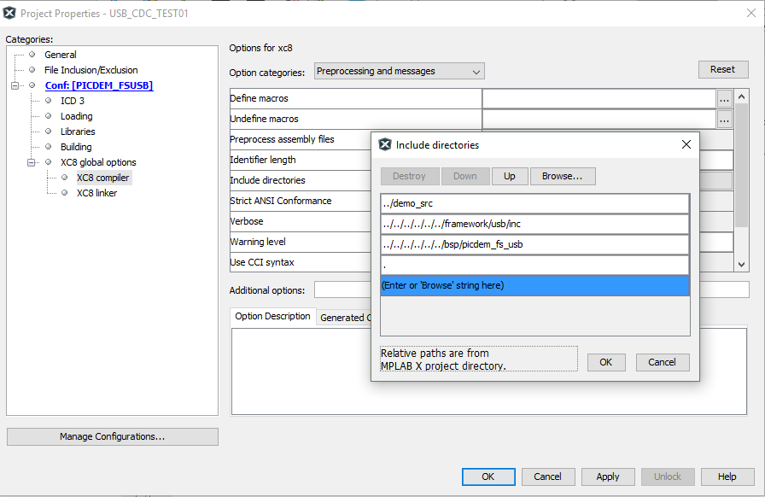Image resolution: width=765 pixels, height=497 pixels.
Task: Click the Up button
Action: 510,176
